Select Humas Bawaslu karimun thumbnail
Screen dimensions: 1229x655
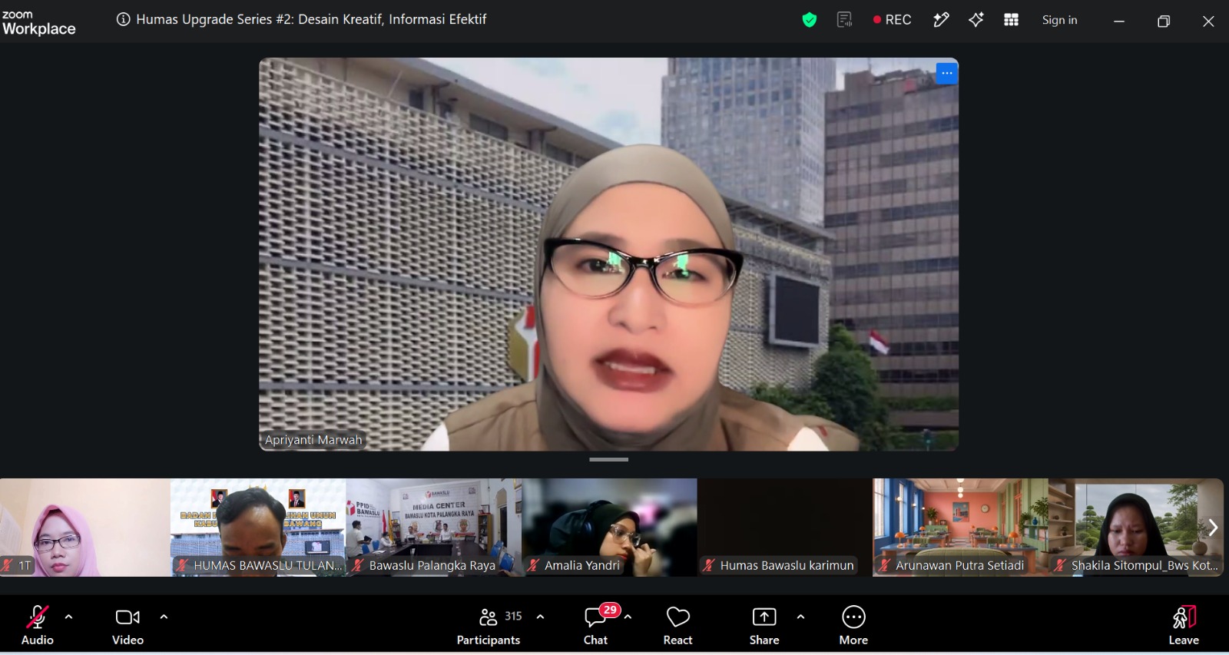[x=785, y=528]
